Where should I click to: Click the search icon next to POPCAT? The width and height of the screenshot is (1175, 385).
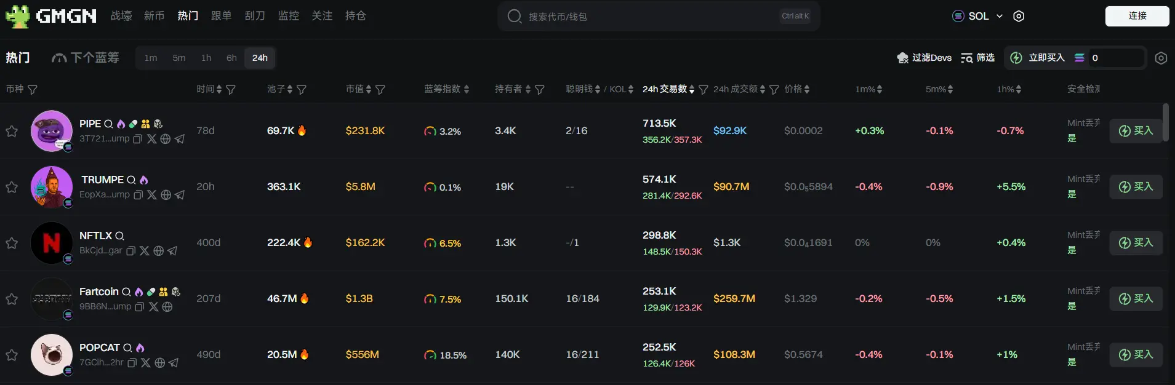point(127,348)
